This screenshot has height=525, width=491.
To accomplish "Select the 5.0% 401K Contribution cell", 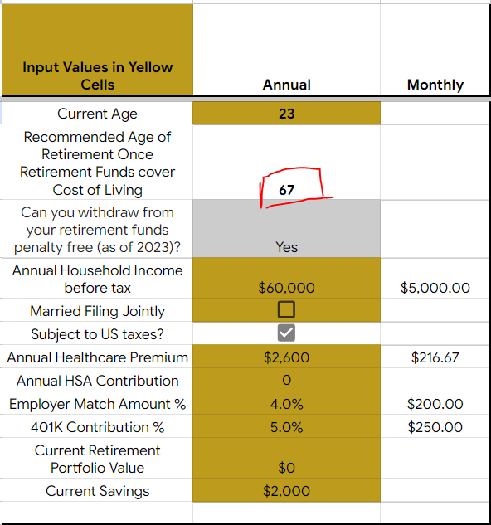I will pos(287,426).
